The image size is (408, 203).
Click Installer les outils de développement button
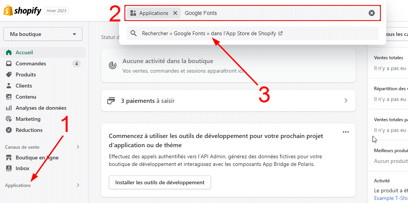coord(160,182)
